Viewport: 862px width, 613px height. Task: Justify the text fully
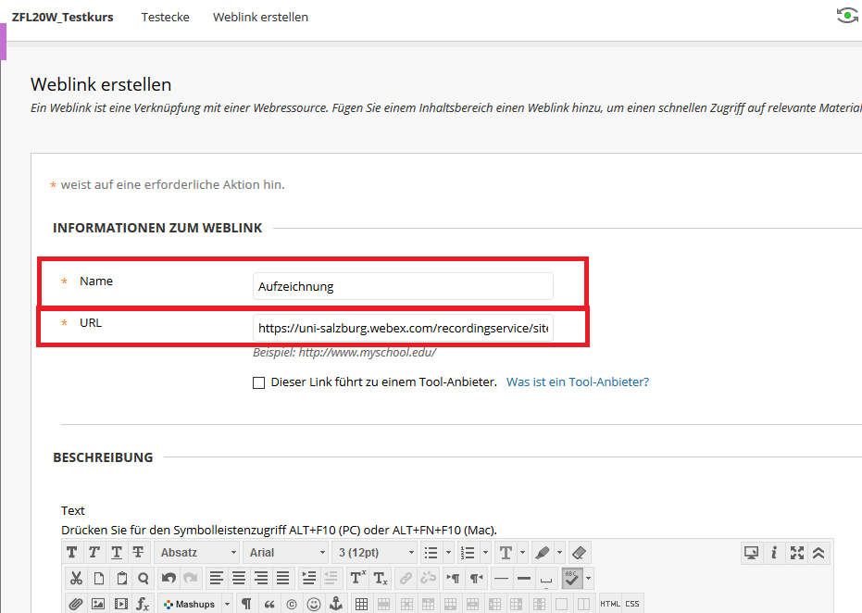[x=283, y=579]
